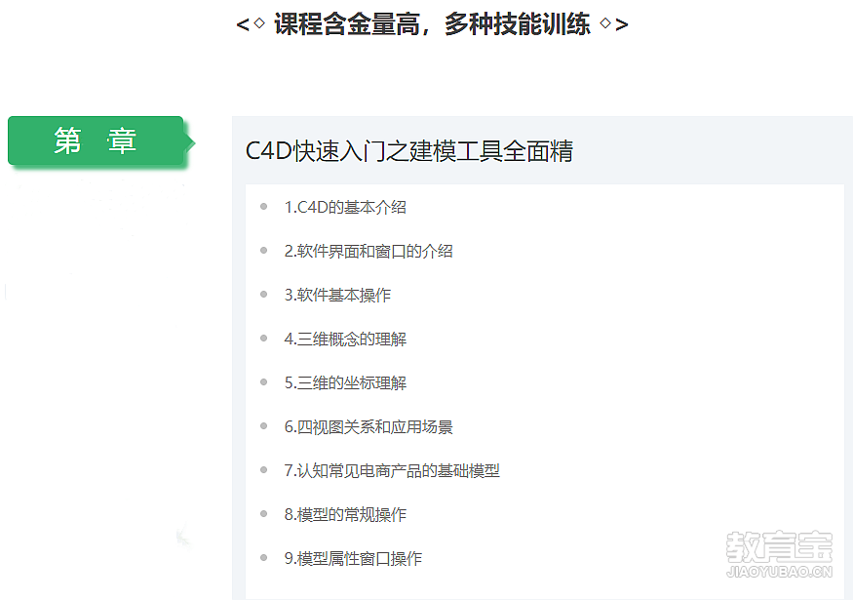The image size is (853, 600).
Task: Select lesson 7.认知常见电商产品的基础模型
Action: pos(392,470)
